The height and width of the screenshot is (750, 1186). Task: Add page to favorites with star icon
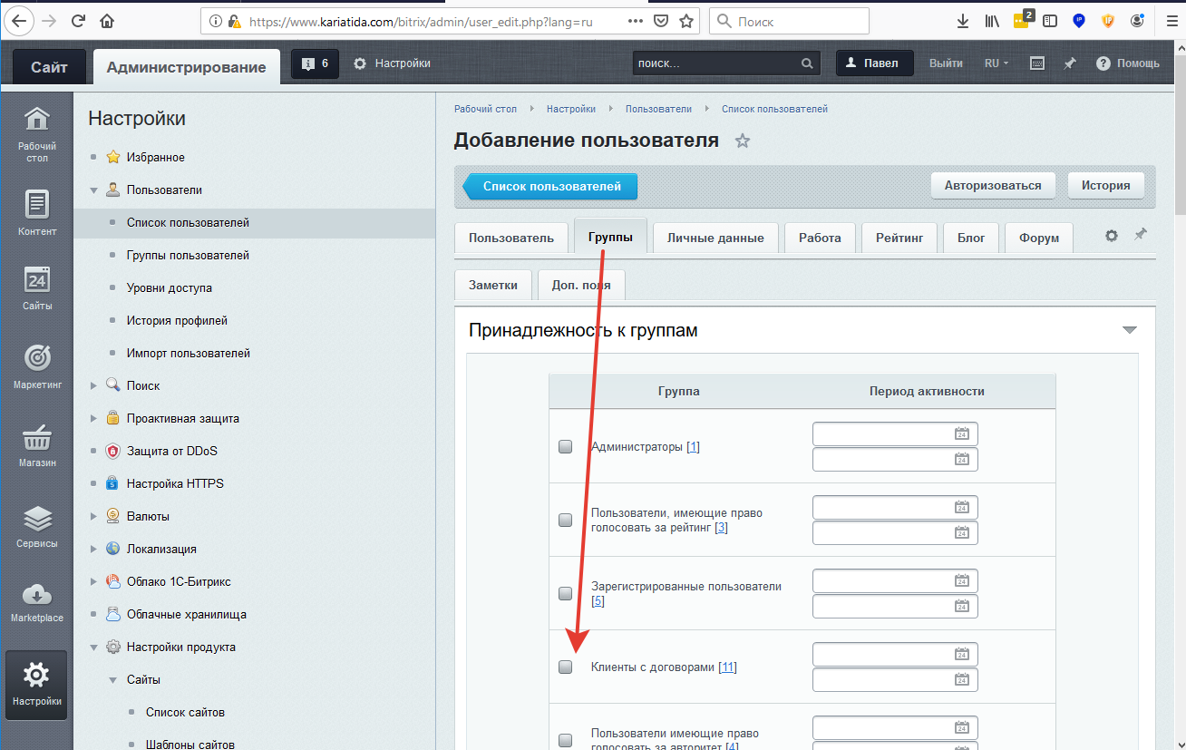click(743, 141)
